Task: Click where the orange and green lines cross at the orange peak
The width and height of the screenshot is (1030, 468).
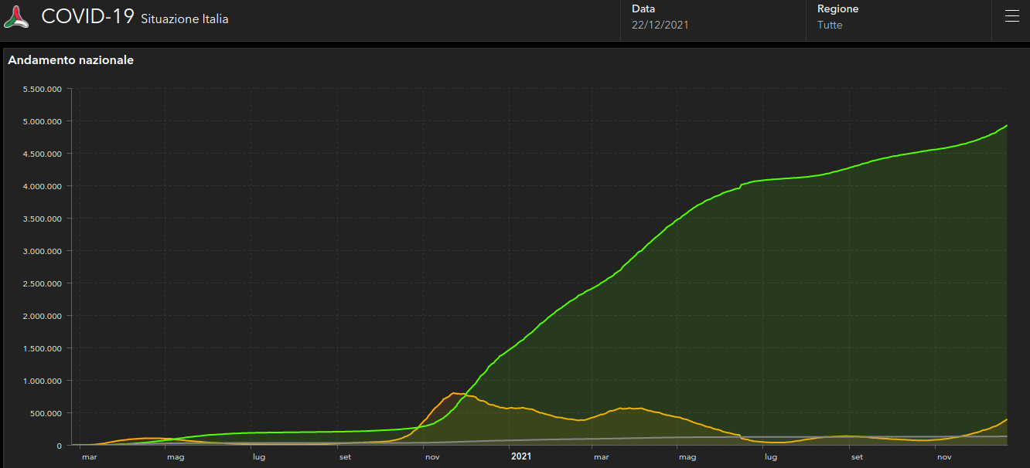Action: pos(465,395)
